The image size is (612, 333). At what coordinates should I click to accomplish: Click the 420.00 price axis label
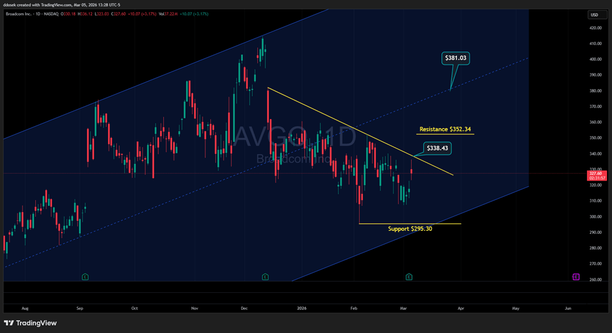(596, 28)
